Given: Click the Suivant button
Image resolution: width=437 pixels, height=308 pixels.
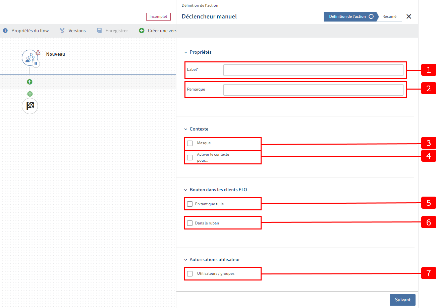Looking at the screenshot, I should pyautogui.click(x=402, y=300).
